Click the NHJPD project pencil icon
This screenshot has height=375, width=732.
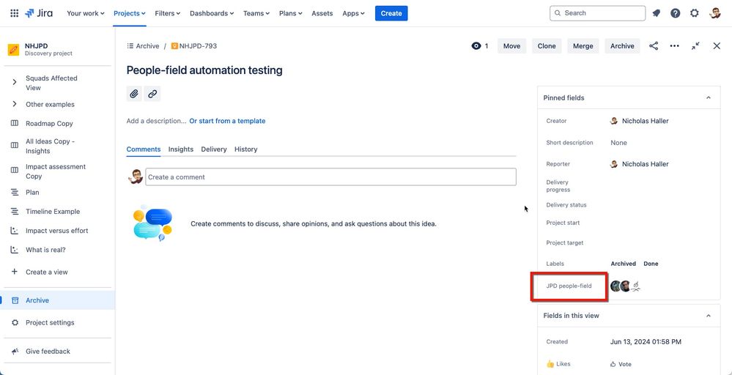pyautogui.click(x=13, y=50)
